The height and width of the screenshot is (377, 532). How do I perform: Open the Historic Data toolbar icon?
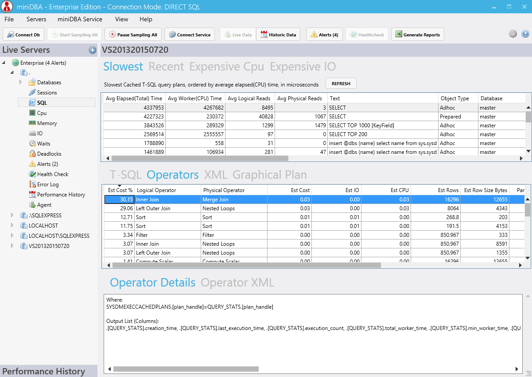point(278,34)
